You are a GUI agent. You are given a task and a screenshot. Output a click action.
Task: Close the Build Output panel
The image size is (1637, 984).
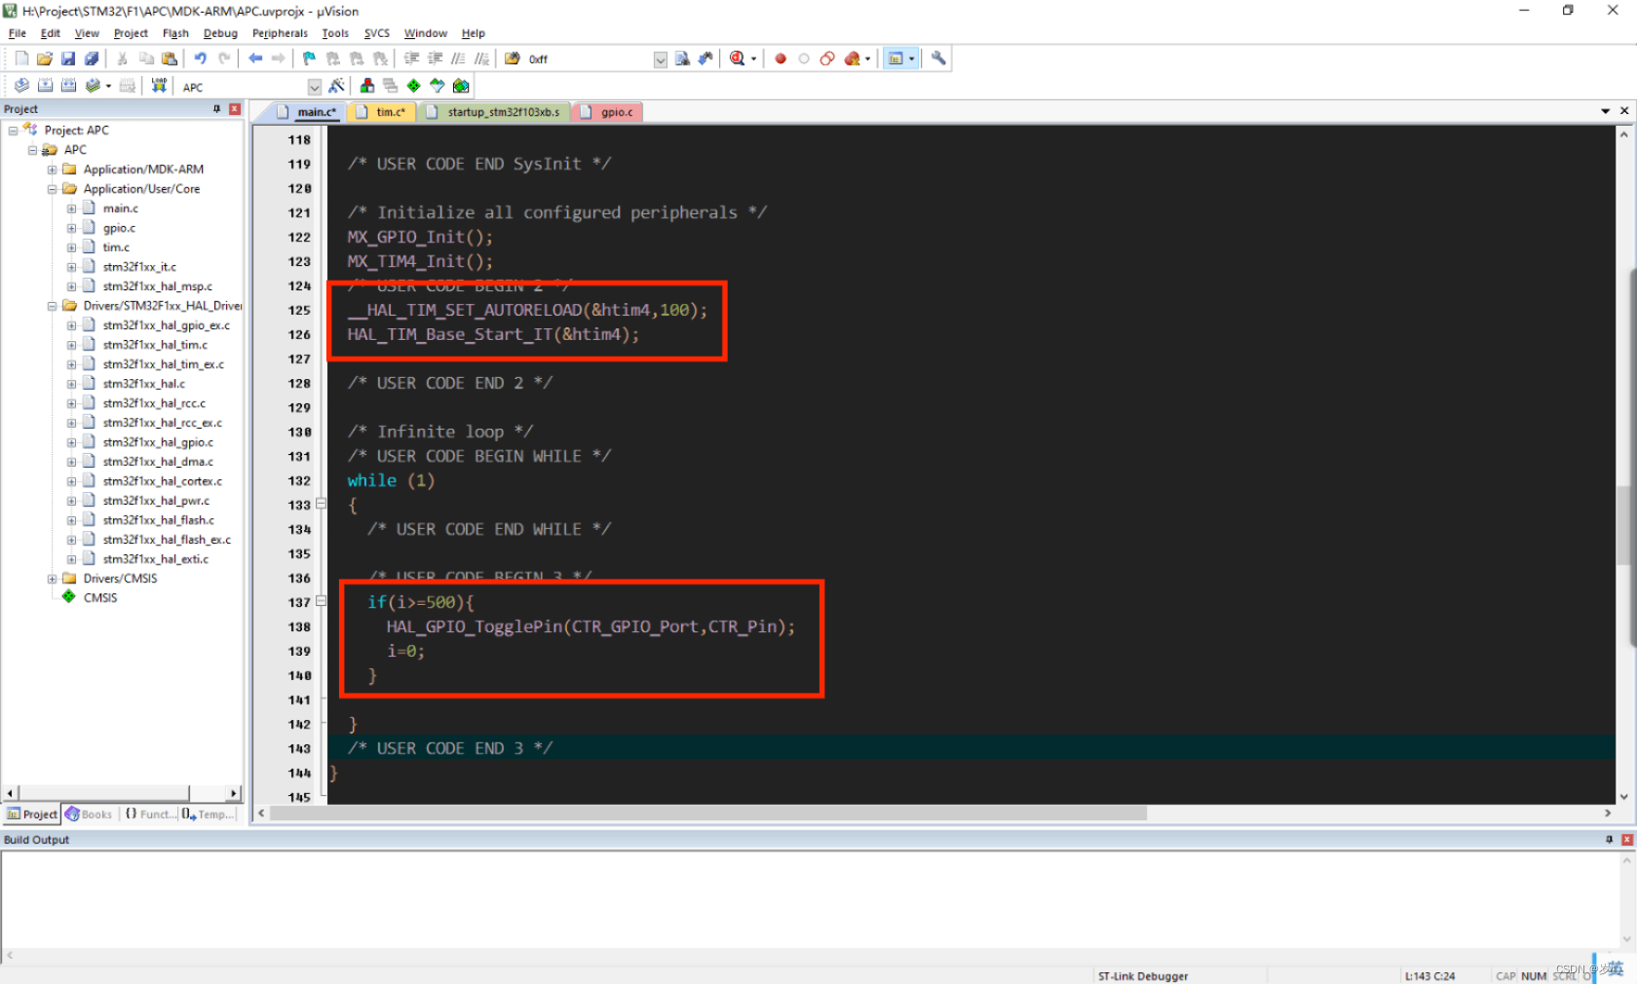[1627, 840]
